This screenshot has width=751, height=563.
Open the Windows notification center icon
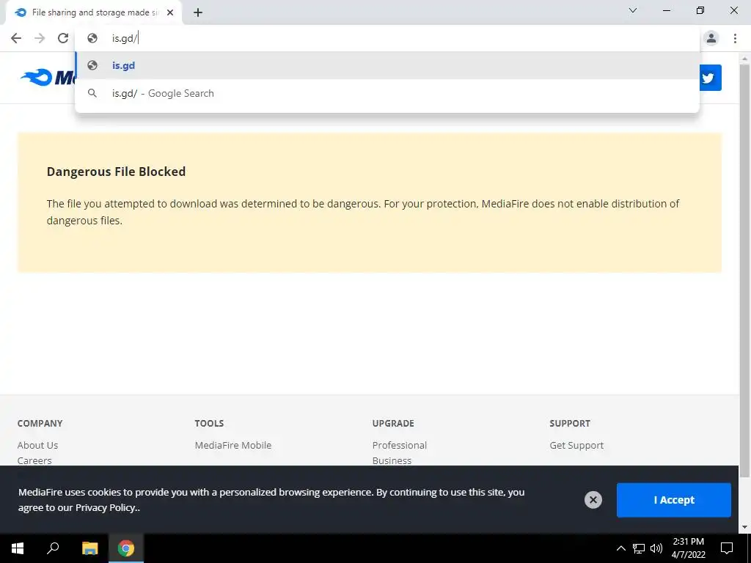727,548
